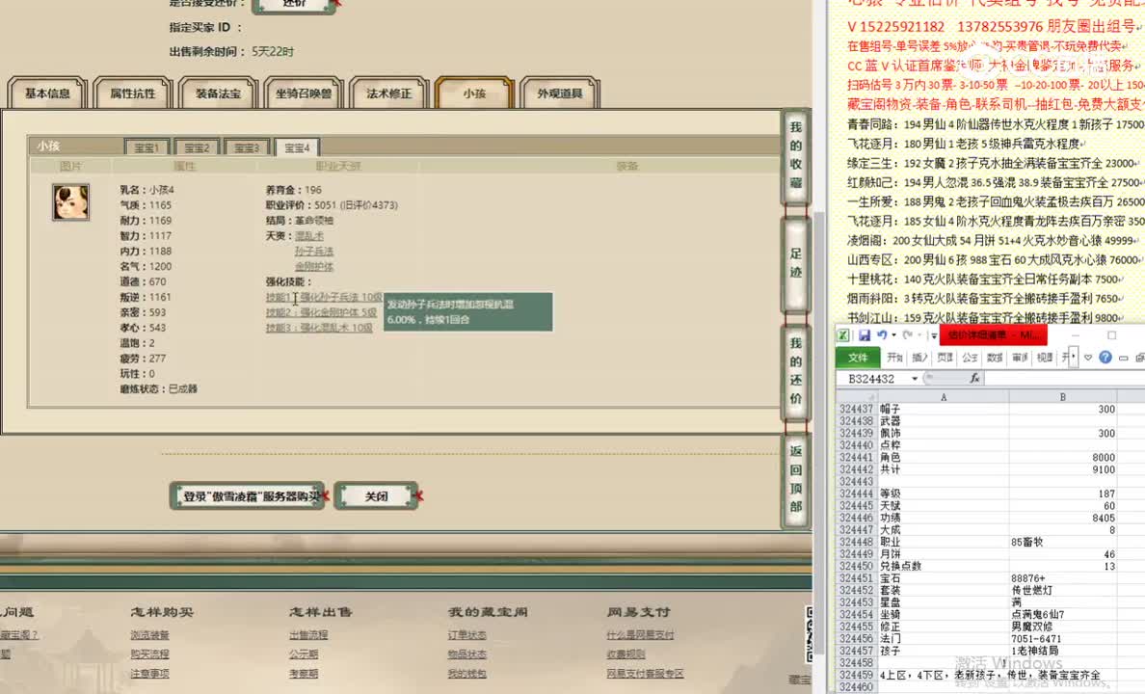Click the 关闭 button
The image size is (1145, 694).
pos(377,495)
